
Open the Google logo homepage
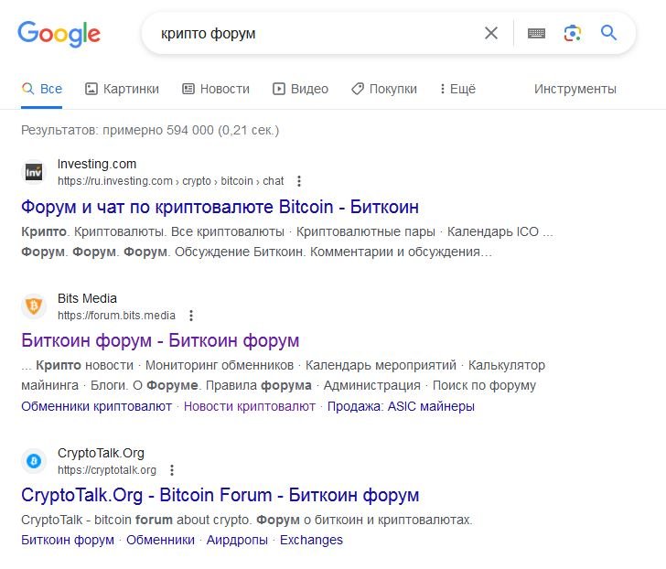coord(59,34)
